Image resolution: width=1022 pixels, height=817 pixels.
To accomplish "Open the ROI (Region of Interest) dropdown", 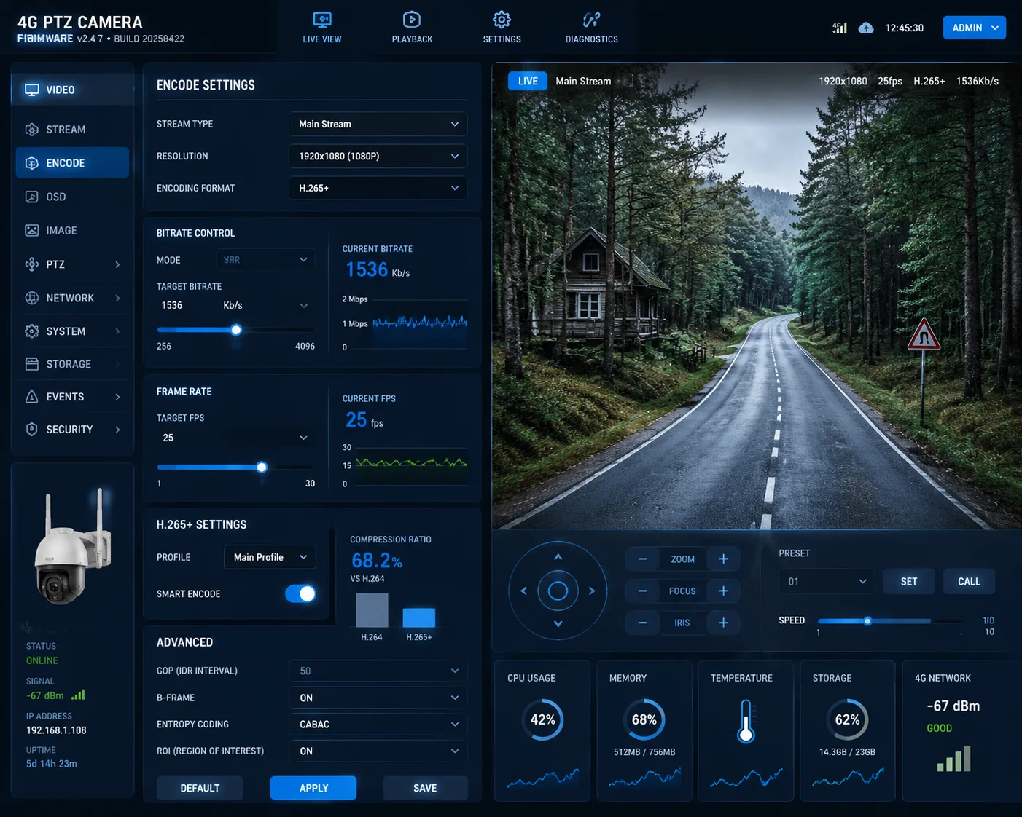I will [x=378, y=751].
